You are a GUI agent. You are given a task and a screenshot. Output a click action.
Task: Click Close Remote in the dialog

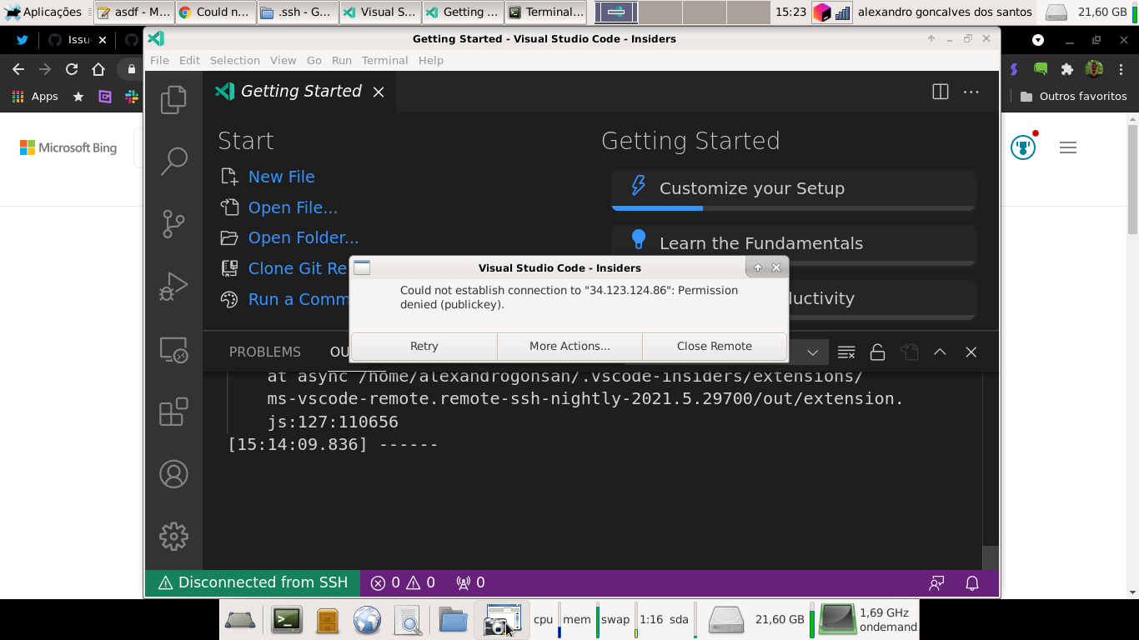[715, 346]
